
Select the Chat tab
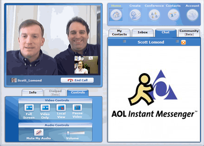coord(166,33)
